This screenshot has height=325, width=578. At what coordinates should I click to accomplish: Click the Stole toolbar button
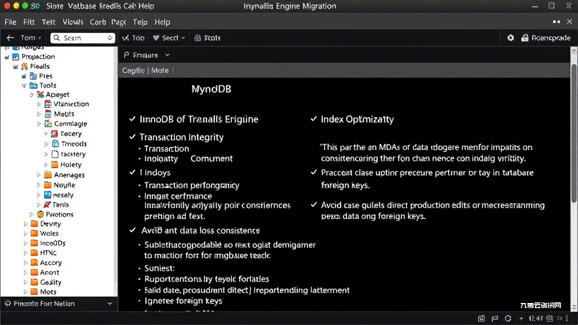[207, 38]
